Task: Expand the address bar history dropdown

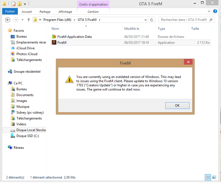Action: click(x=145, y=20)
